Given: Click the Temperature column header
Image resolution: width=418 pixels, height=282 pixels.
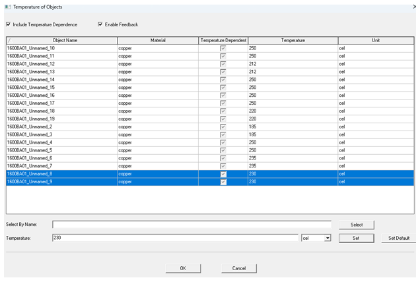Looking at the screenshot, I should tap(293, 40).
